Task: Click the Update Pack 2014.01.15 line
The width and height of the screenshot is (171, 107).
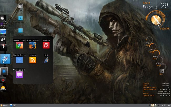Action: tap(156, 95)
